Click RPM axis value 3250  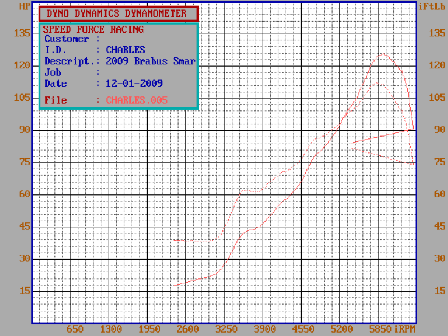click(x=226, y=329)
